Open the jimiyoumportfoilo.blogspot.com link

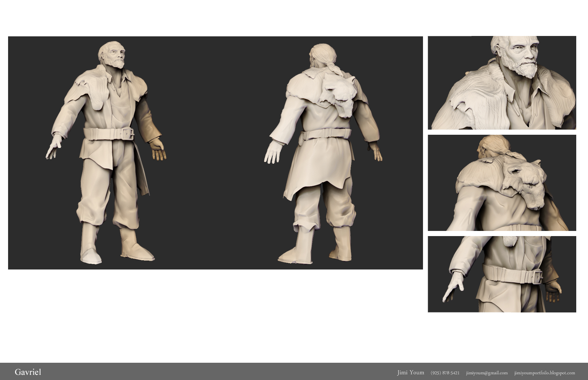point(545,373)
